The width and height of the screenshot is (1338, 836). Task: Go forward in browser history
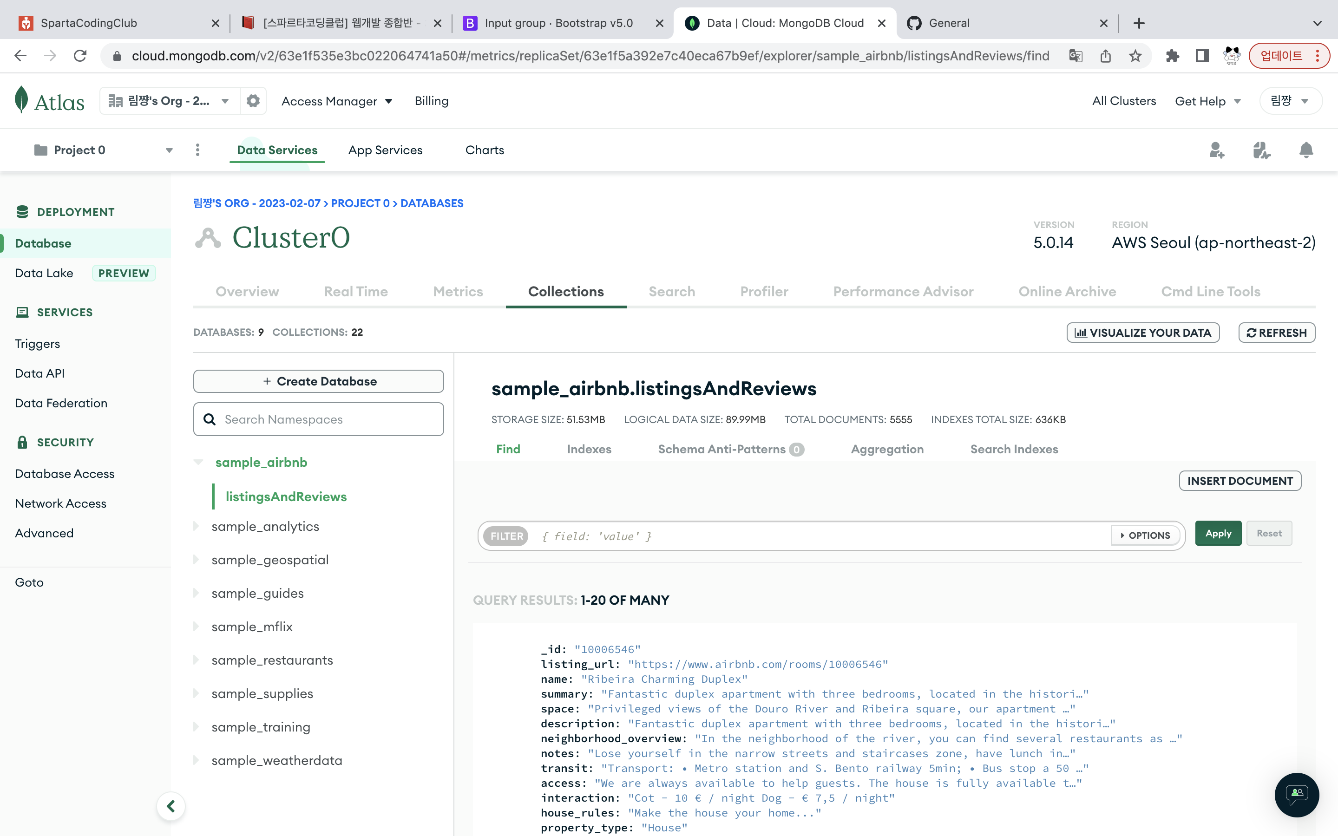point(50,56)
